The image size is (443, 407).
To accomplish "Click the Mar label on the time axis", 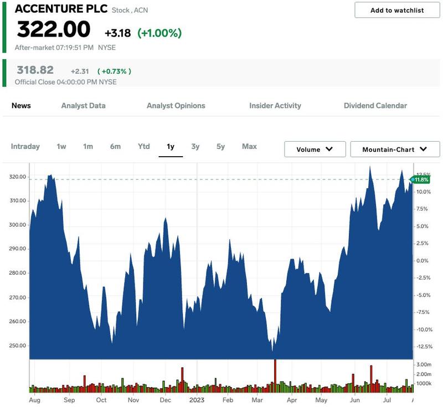I will [x=257, y=400].
